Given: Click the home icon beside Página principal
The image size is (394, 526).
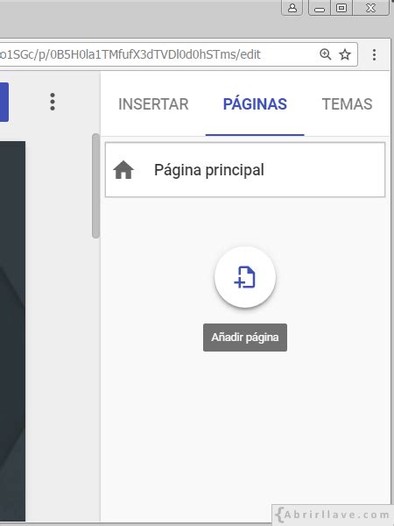Looking at the screenshot, I should click(123, 170).
